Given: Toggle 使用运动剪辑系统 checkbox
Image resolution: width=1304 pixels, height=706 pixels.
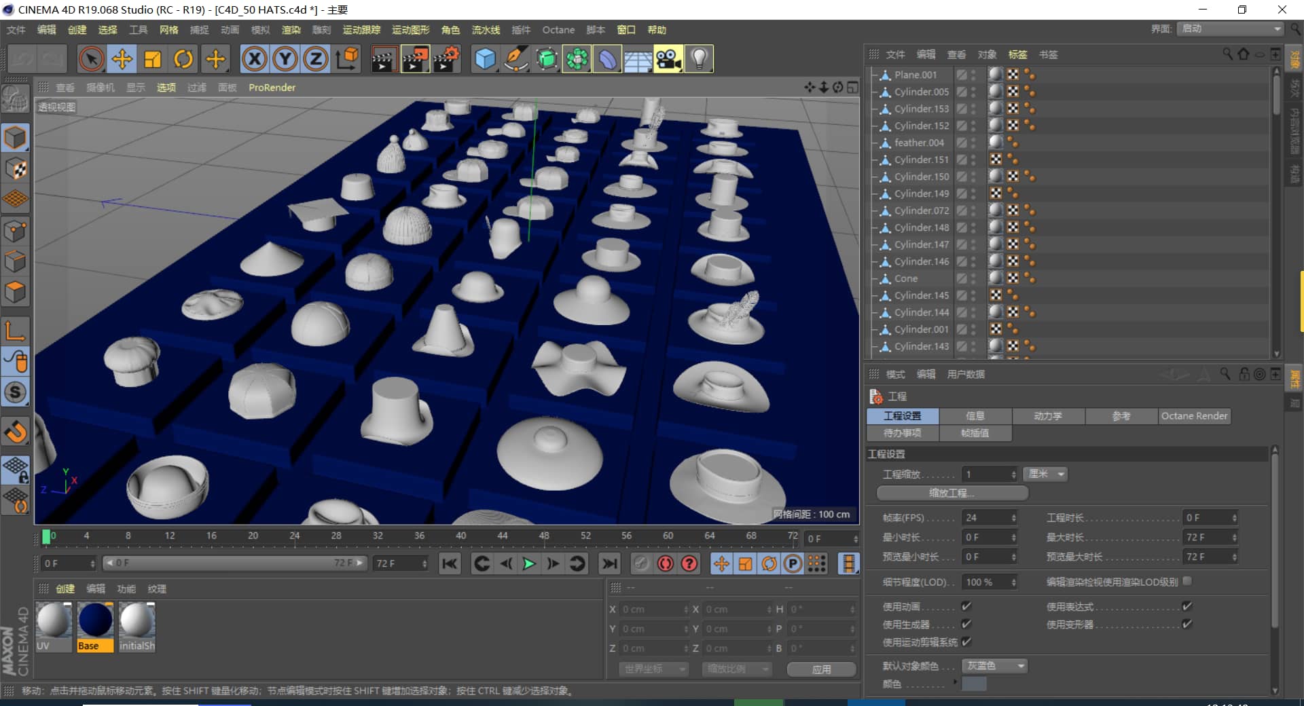Looking at the screenshot, I should [966, 642].
